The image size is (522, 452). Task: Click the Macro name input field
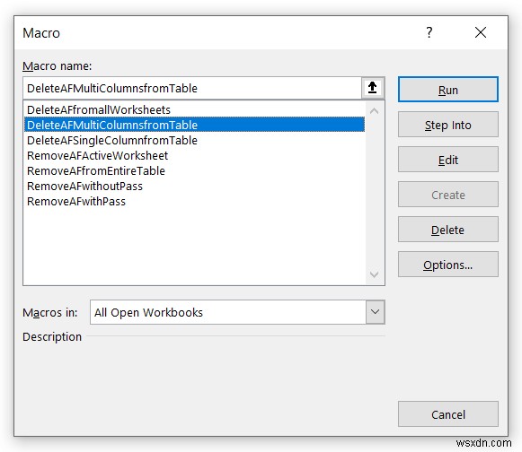click(192, 88)
